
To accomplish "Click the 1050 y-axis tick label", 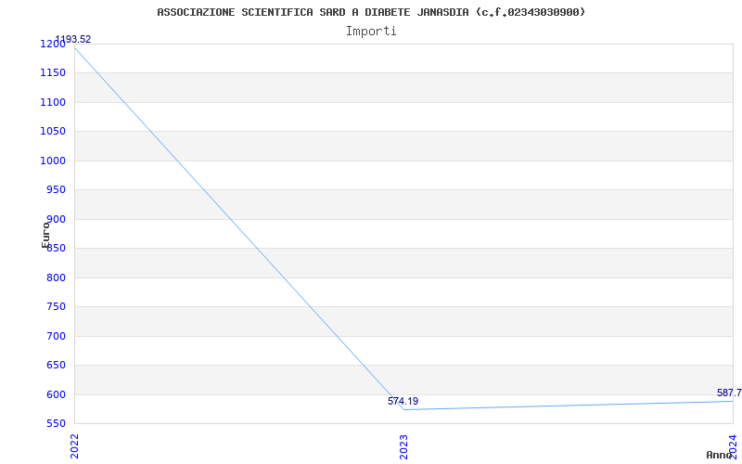I will coord(53,132).
